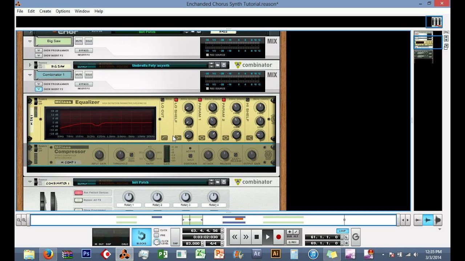The width and height of the screenshot is (465, 261).
Task: Fast forward using the transport button
Action: click(246, 237)
